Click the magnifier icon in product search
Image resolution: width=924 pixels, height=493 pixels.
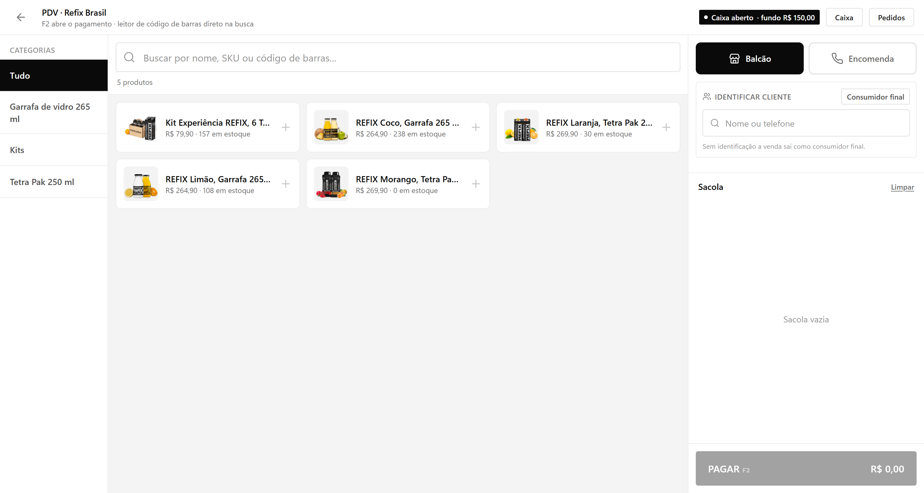[x=129, y=57]
